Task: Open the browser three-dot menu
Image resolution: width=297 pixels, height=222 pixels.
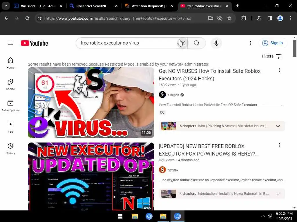Action: click(x=291, y=18)
